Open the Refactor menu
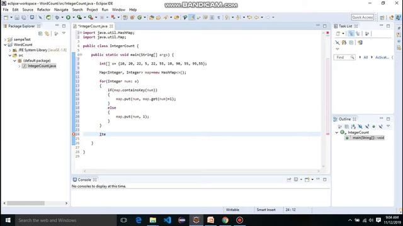The height and width of the screenshot is (226, 403). (x=43, y=10)
